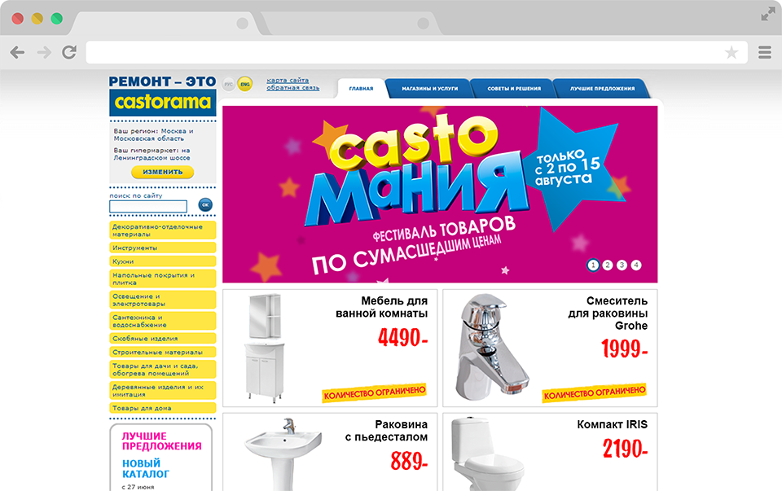782x491 pixels.
Task: Click the browser back arrow
Action: click(17, 52)
